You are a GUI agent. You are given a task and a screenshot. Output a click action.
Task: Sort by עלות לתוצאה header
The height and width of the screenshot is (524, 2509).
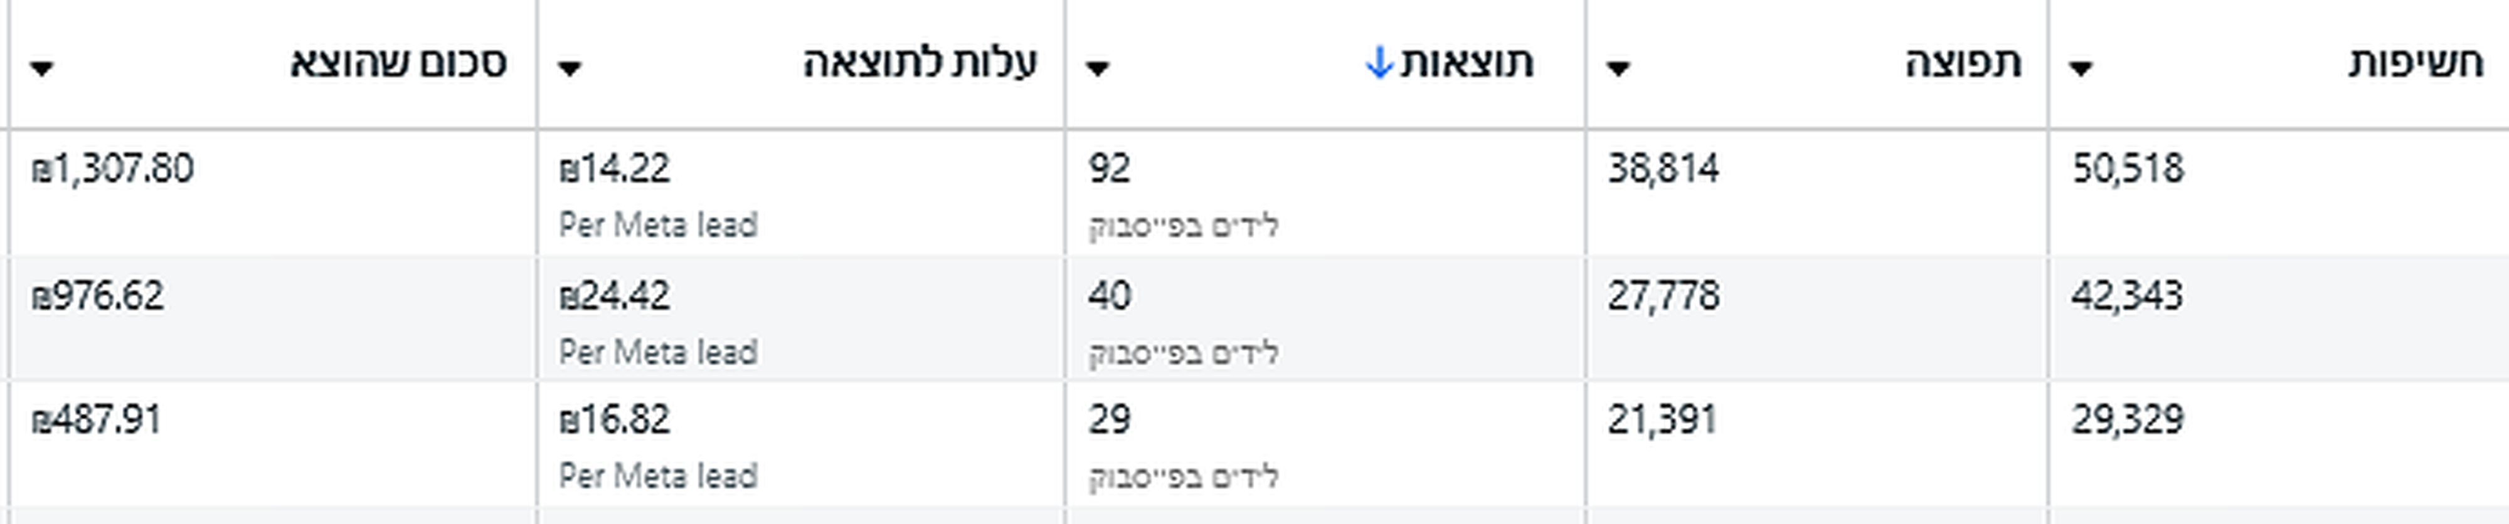point(920,63)
